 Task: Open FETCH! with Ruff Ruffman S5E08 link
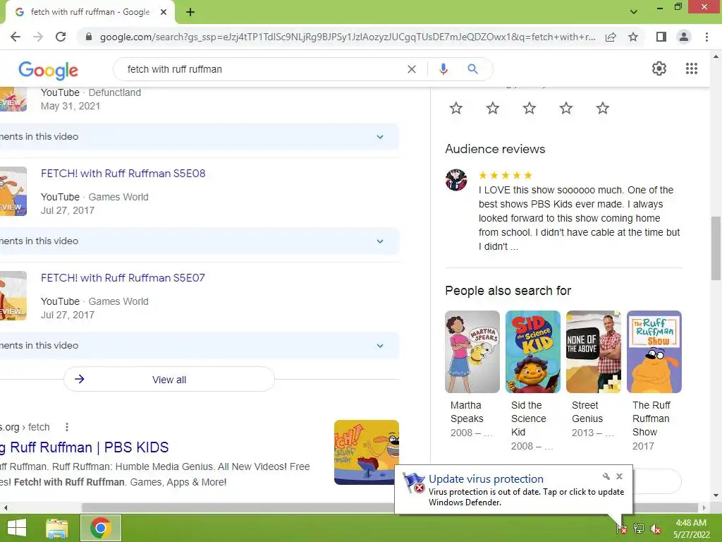tap(123, 174)
